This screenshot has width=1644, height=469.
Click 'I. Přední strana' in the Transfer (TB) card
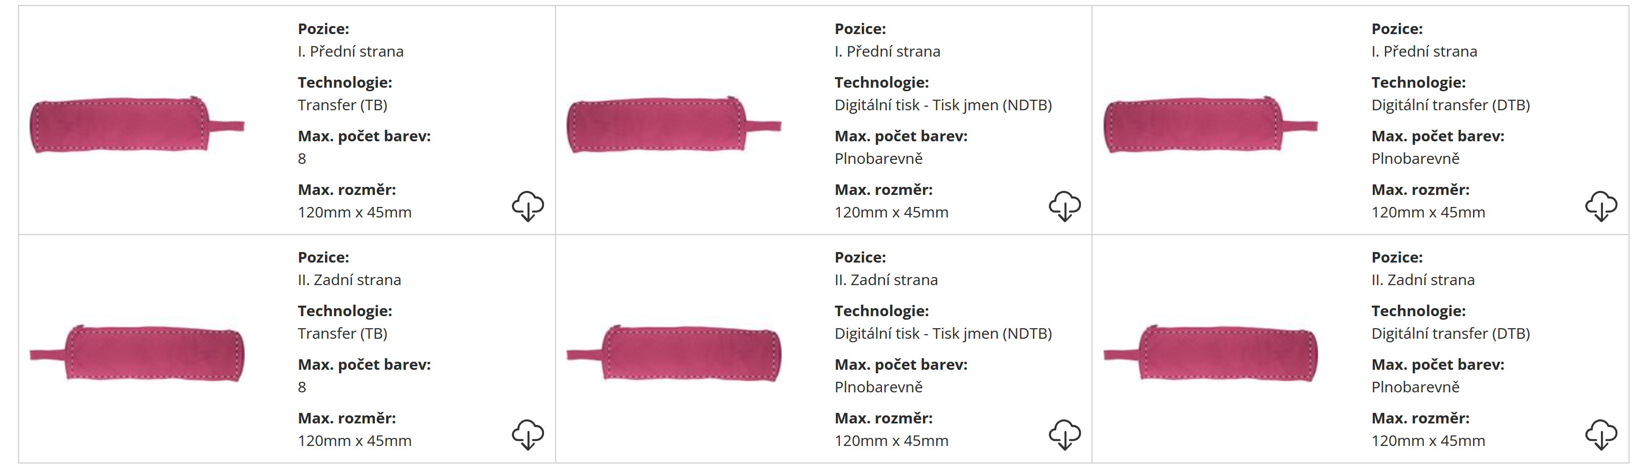pyautogui.click(x=350, y=52)
